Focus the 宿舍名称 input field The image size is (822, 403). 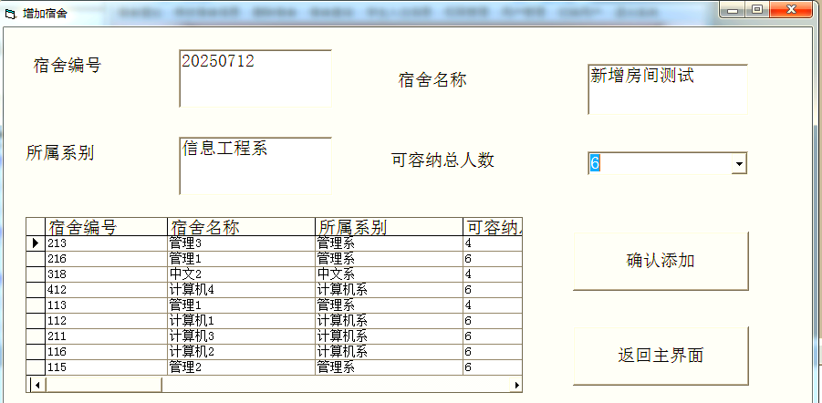[668, 89]
